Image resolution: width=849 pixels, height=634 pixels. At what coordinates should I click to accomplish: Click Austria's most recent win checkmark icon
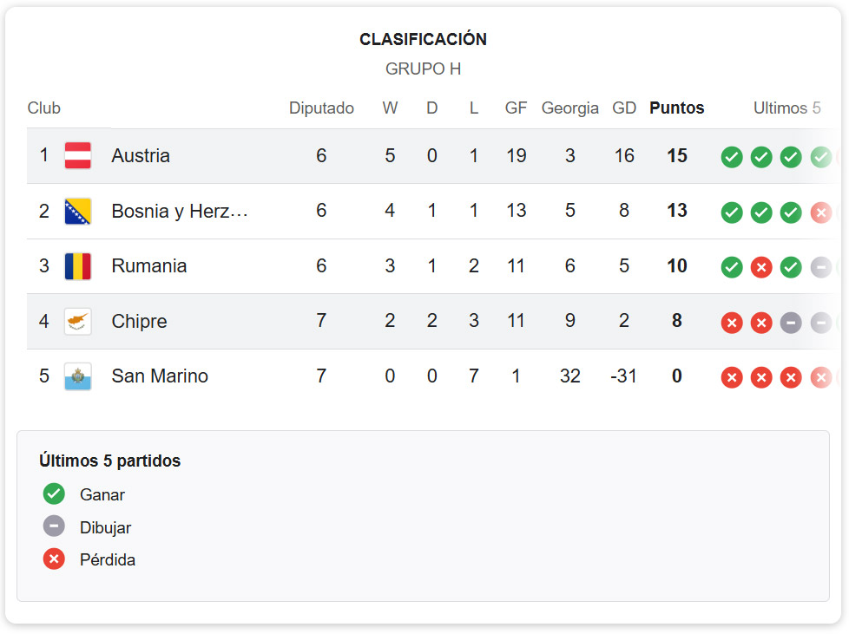(x=732, y=157)
